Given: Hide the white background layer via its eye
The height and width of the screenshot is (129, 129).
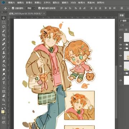Looking at the screenshot, I should pos(121,80).
